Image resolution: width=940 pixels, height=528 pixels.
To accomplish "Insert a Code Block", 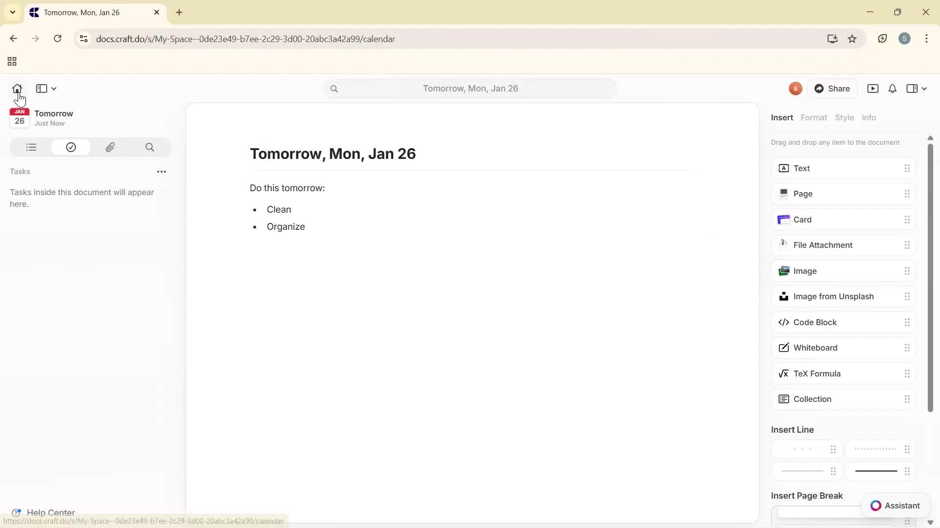I will click(841, 322).
